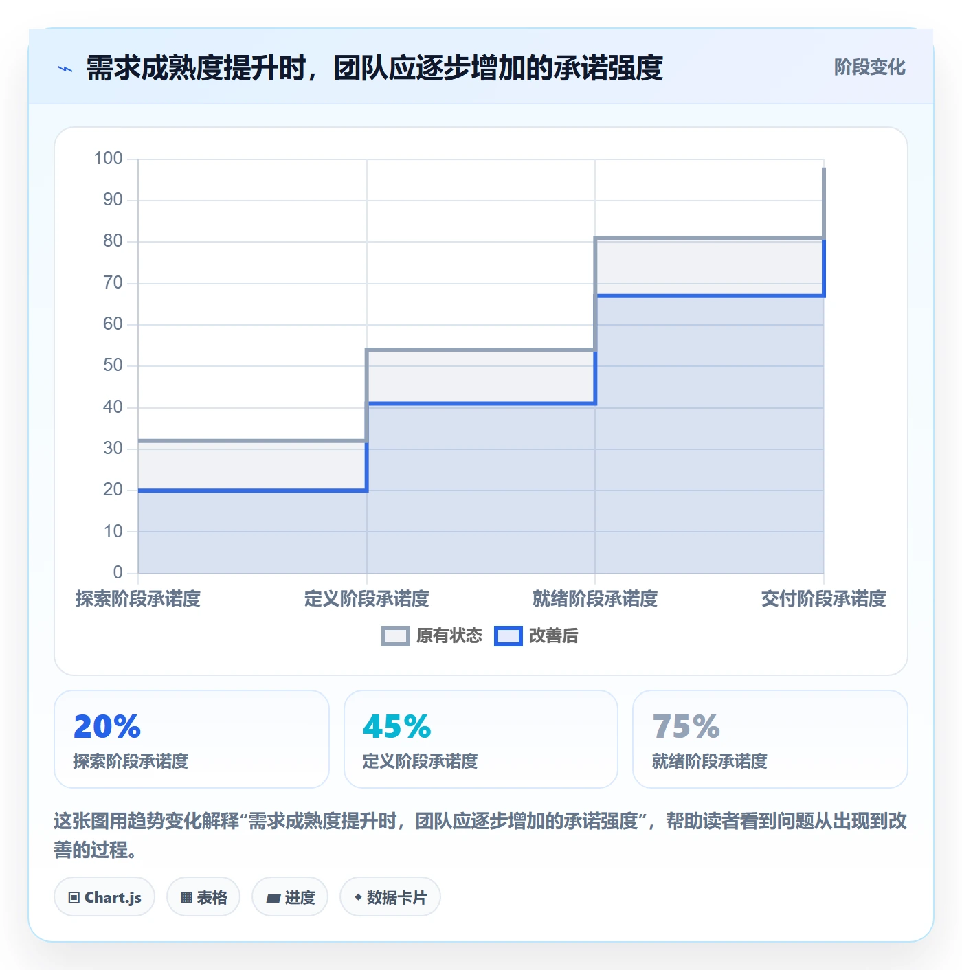Click the 原有状态 legend text
The image size is (962, 970).
point(449,636)
